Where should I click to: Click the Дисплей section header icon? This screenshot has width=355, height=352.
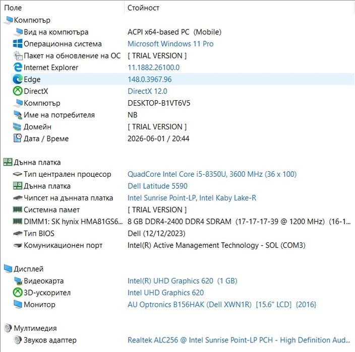[8, 269]
